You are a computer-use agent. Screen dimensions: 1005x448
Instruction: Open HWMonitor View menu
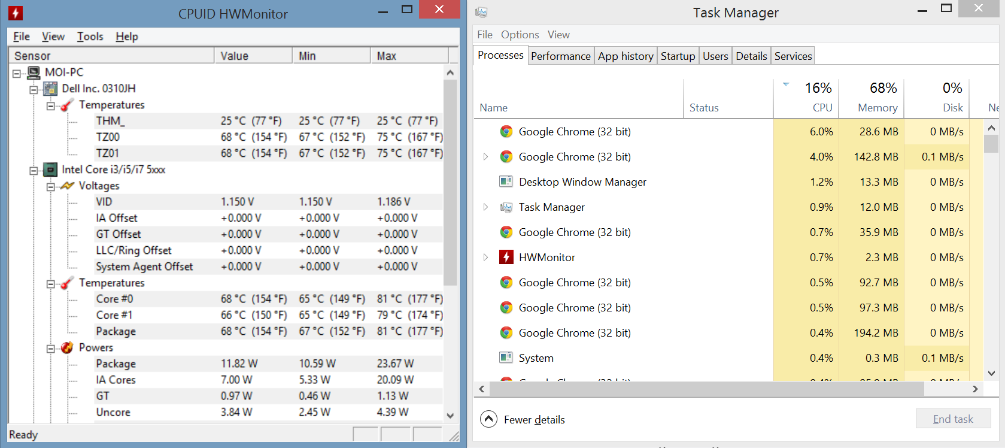53,37
